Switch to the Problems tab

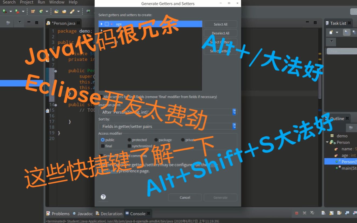tap(58, 214)
